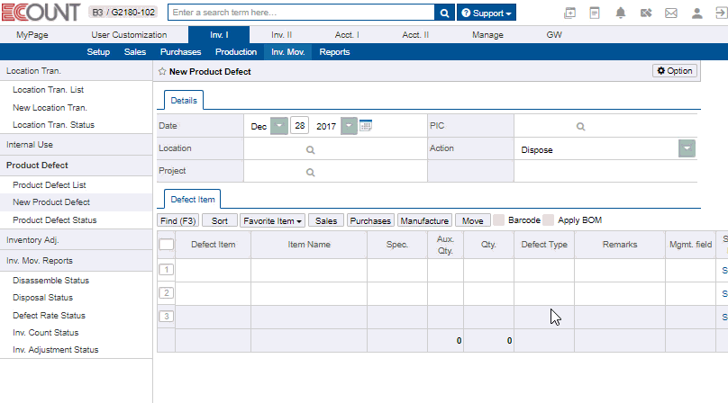
Task: Open the Production submenu
Action: click(x=236, y=52)
